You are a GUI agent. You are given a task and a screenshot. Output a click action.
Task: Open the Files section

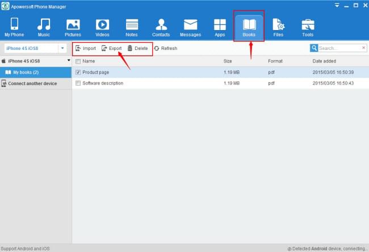tap(278, 27)
